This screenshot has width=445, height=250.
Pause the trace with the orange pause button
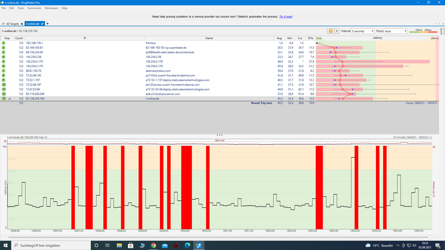(x=331, y=31)
